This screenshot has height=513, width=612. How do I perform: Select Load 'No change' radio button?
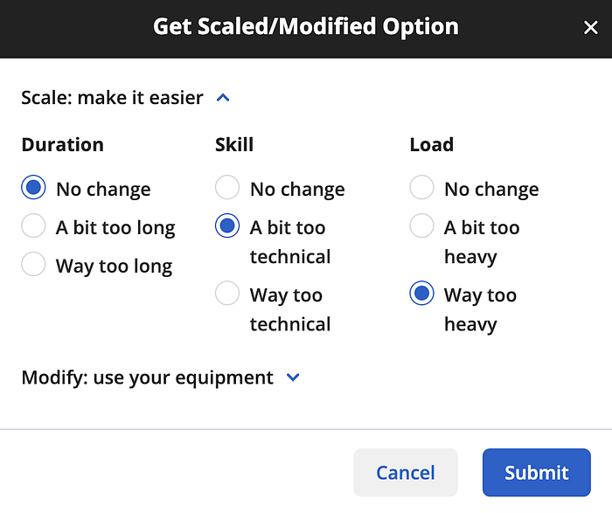point(421,187)
